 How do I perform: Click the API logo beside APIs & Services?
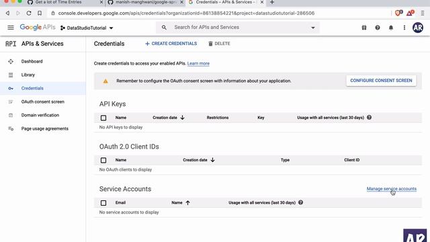(x=11, y=44)
